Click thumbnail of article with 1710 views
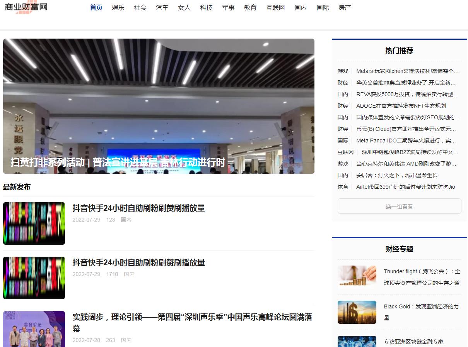The image size is (468, 347). click(x=34, y=278)
